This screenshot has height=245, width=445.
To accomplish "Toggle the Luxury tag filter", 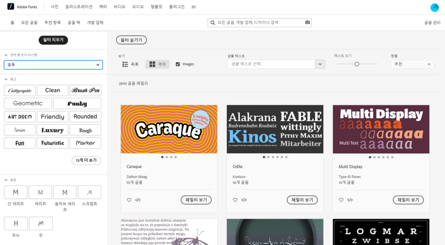I will (53, 130).
